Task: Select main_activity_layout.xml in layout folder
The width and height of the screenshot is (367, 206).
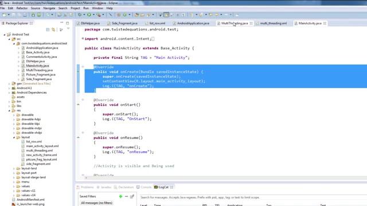Action: pos(42,146)
